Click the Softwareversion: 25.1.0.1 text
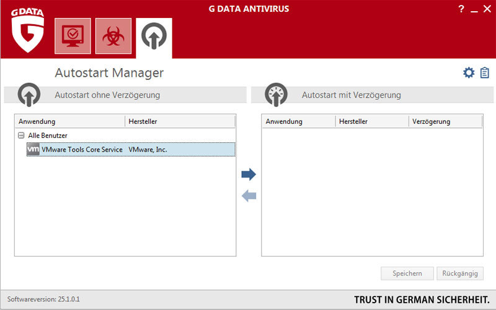 43,299
